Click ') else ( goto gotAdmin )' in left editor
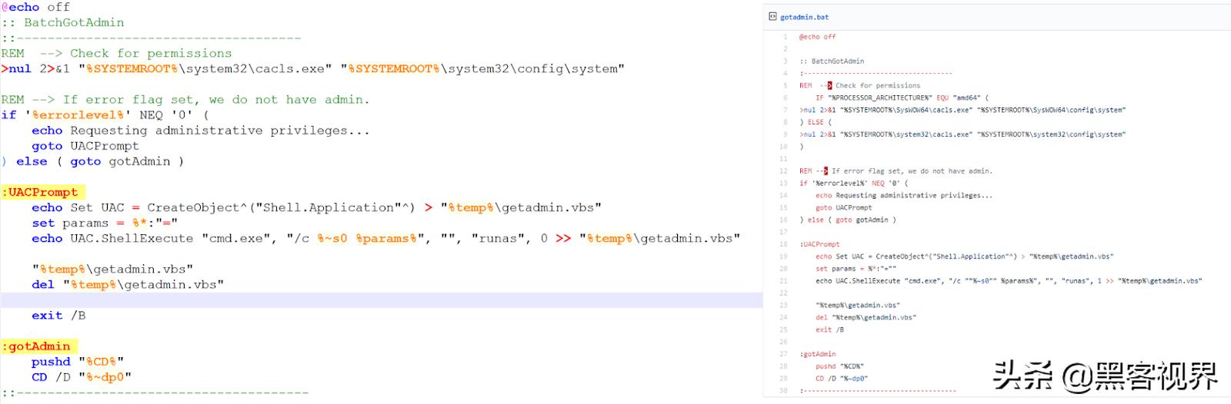1231x404 pixels. click(x=93, y=161)
